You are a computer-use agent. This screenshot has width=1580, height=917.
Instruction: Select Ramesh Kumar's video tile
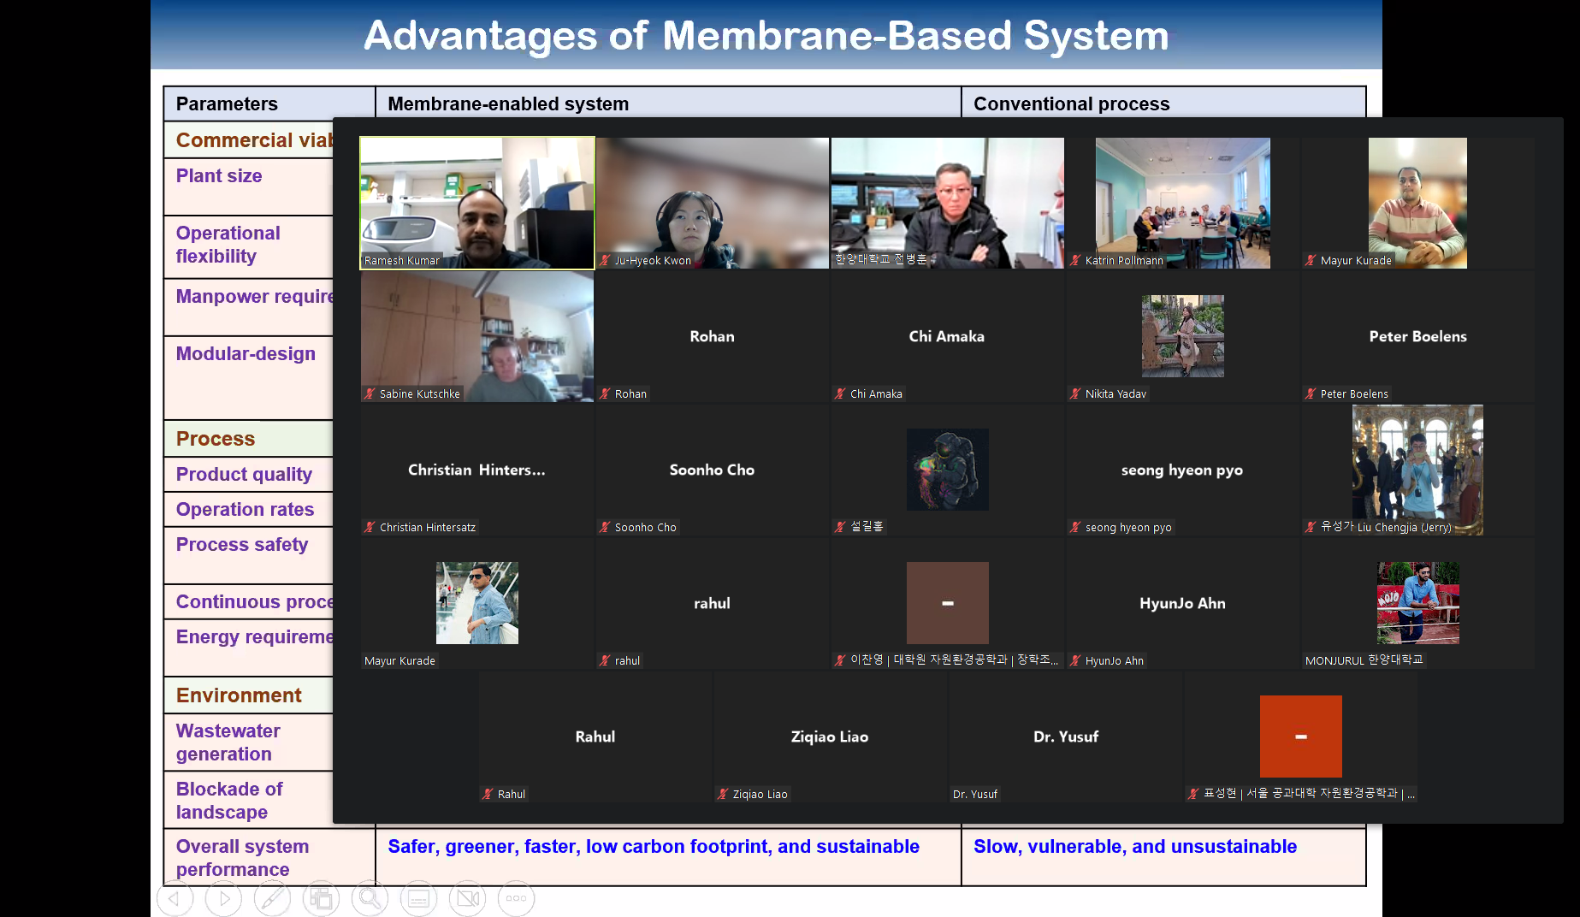click(476, 203)
